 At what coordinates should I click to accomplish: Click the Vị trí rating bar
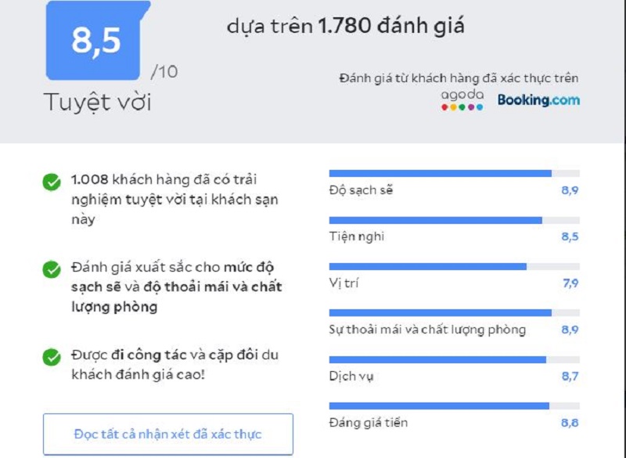point(455,266)
